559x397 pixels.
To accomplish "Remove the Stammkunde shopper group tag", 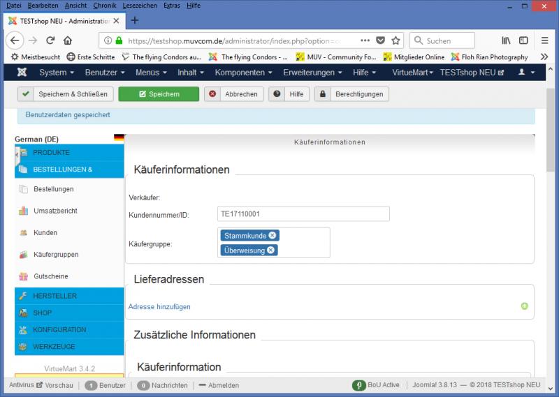I will [x=273, y=236].
